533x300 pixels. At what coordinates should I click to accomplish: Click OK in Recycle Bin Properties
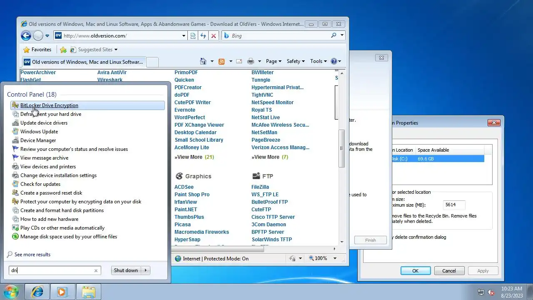(x=415, y=271)
